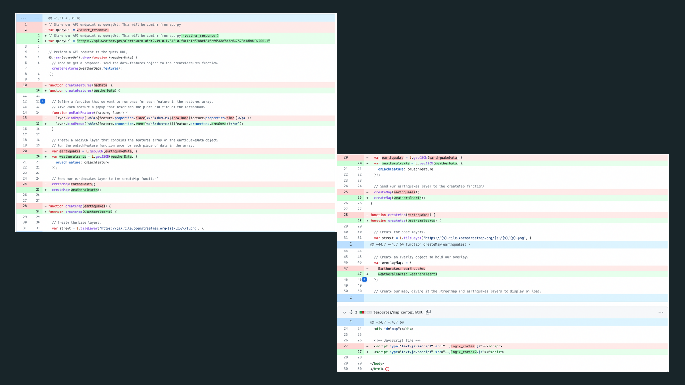Click the '<!-- JavaScript file -->' comment

click(x=398, y=340)
